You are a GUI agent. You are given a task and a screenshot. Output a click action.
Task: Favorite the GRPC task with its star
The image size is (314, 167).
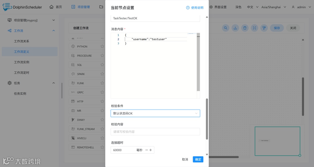102,92
